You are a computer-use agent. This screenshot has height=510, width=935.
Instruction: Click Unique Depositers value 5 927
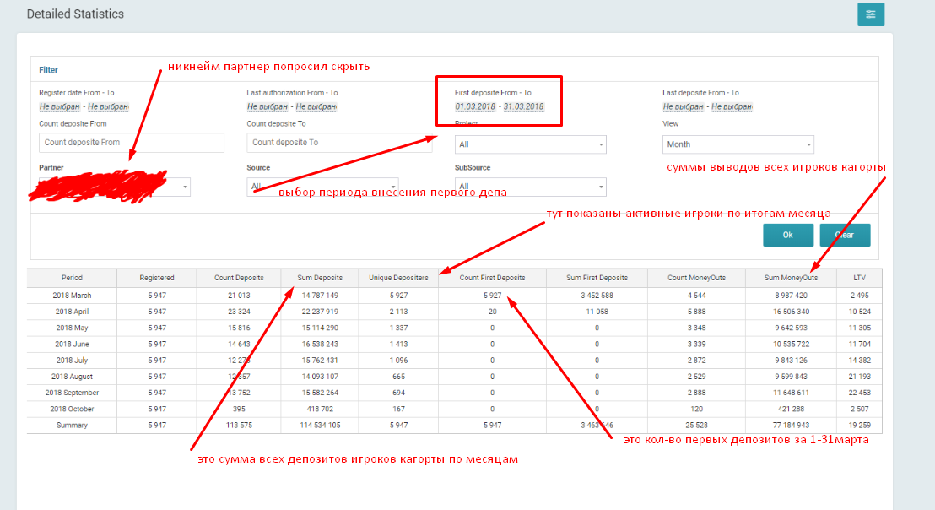tap(398, 296)
